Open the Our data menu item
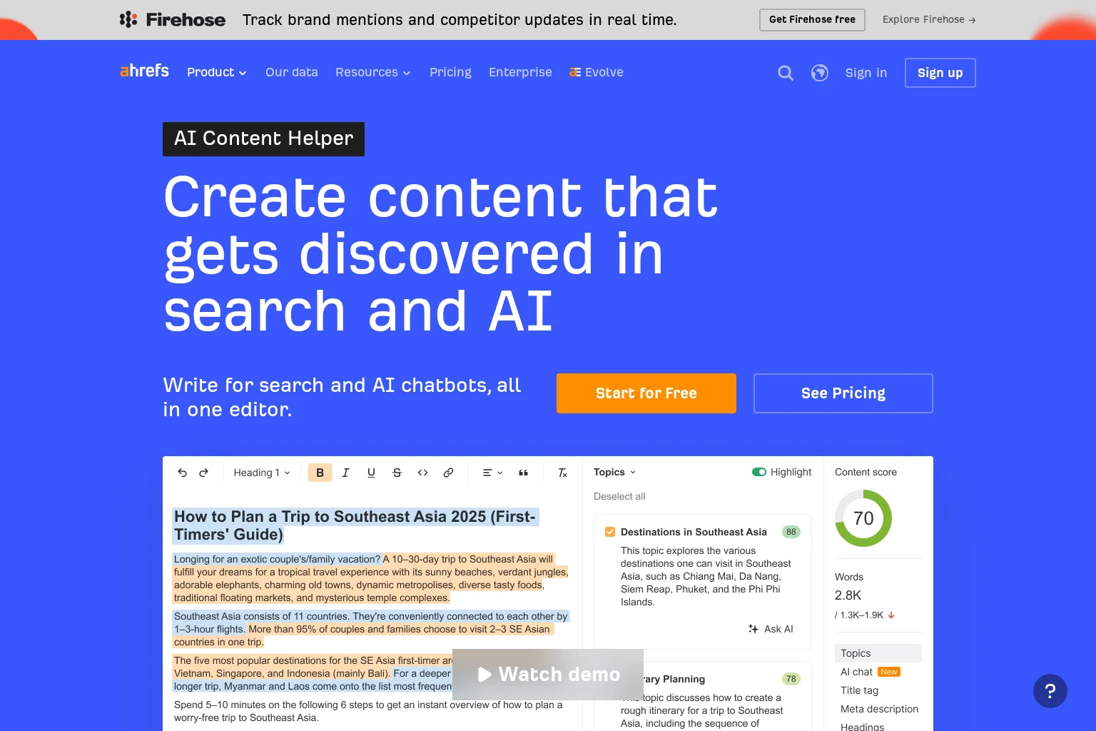The width and height of the screenshot is (1096, 731). [292, 72]
